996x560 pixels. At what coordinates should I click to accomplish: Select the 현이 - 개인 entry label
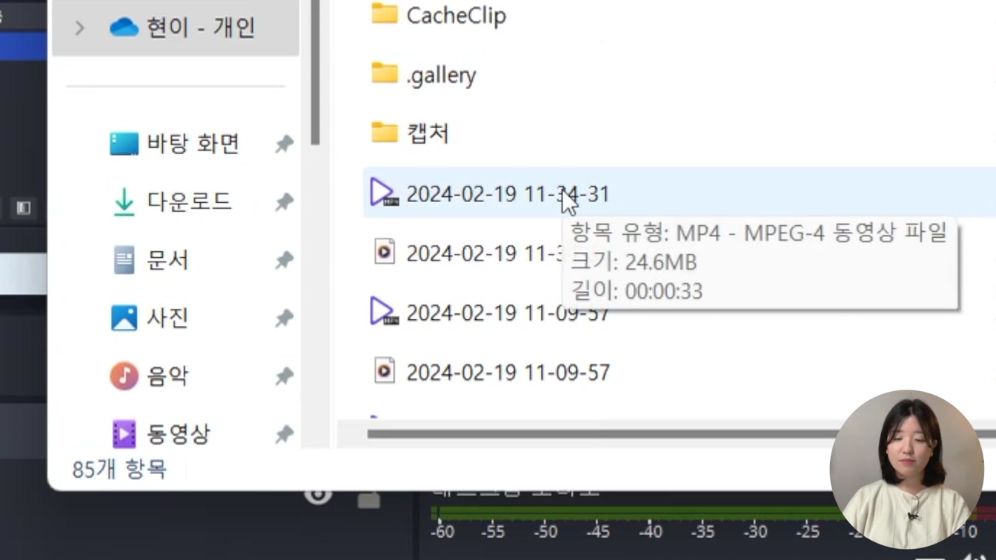[200, 27]
